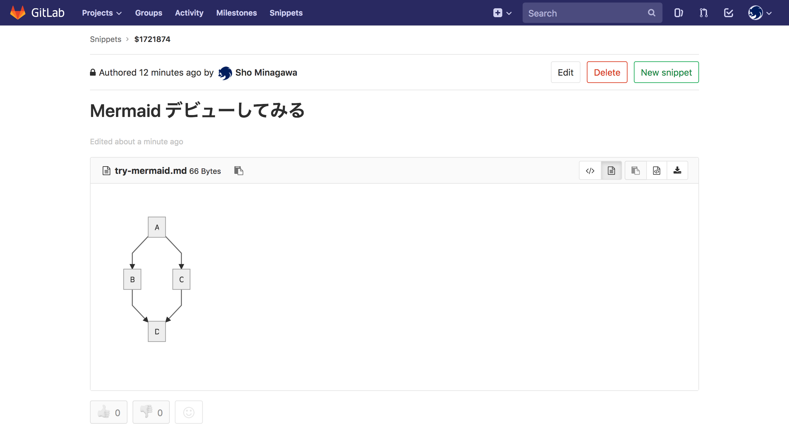
Task: Delete this snippet
Action: coord(607,72)
